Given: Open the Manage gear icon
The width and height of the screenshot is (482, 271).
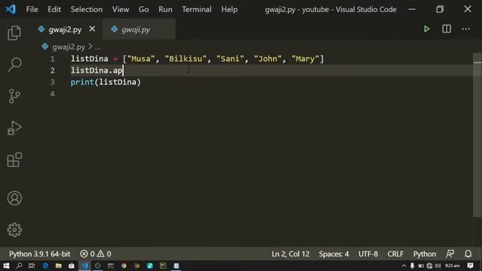Looking at the screenshot, I should pos(14,230).
